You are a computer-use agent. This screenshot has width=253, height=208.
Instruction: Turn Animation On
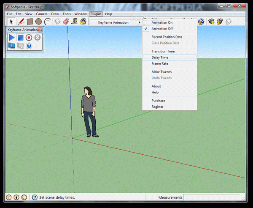click(170, 22)
